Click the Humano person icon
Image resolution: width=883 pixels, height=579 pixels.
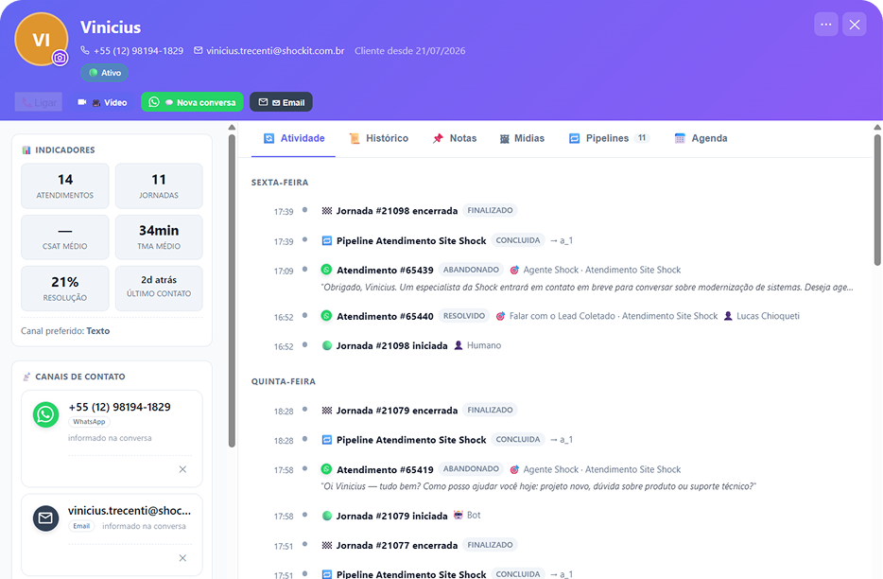[459, 345]
